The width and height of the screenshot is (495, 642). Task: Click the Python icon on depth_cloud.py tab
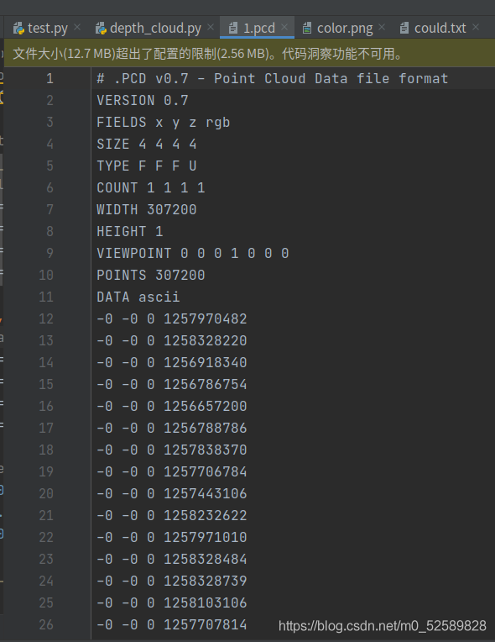coord(101,29)
